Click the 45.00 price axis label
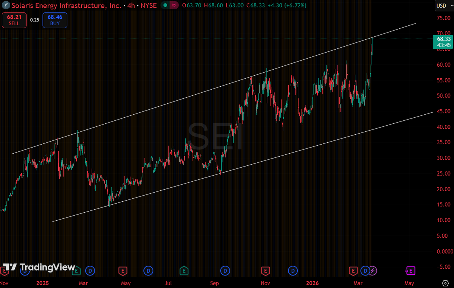The height and width of the screenshot is (288, 454). (x=443, y=111)
